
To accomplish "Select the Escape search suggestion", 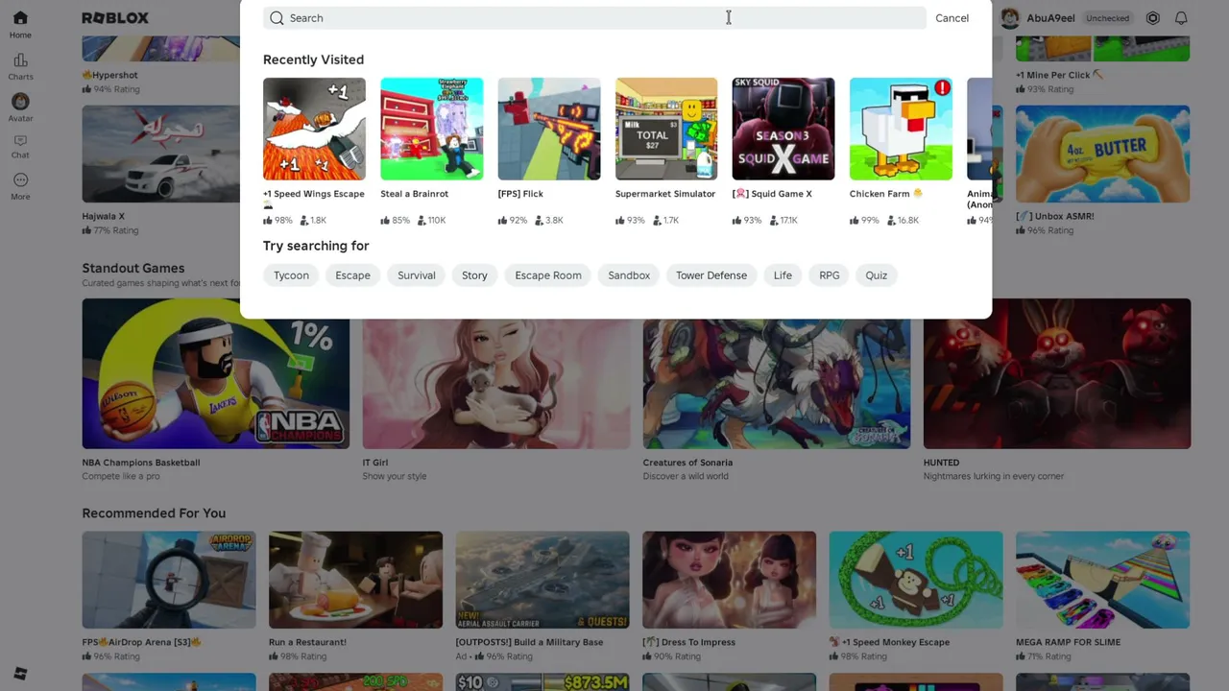I will tap(352, 275).
